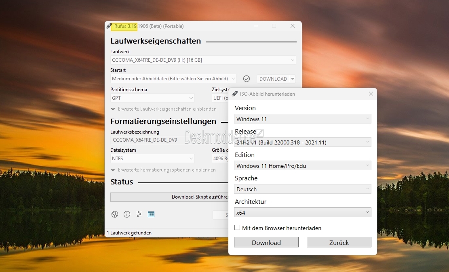Open the Release dropdown showing 21H2 v1
This screenshot has height=272, width=449.
point(302,142)
